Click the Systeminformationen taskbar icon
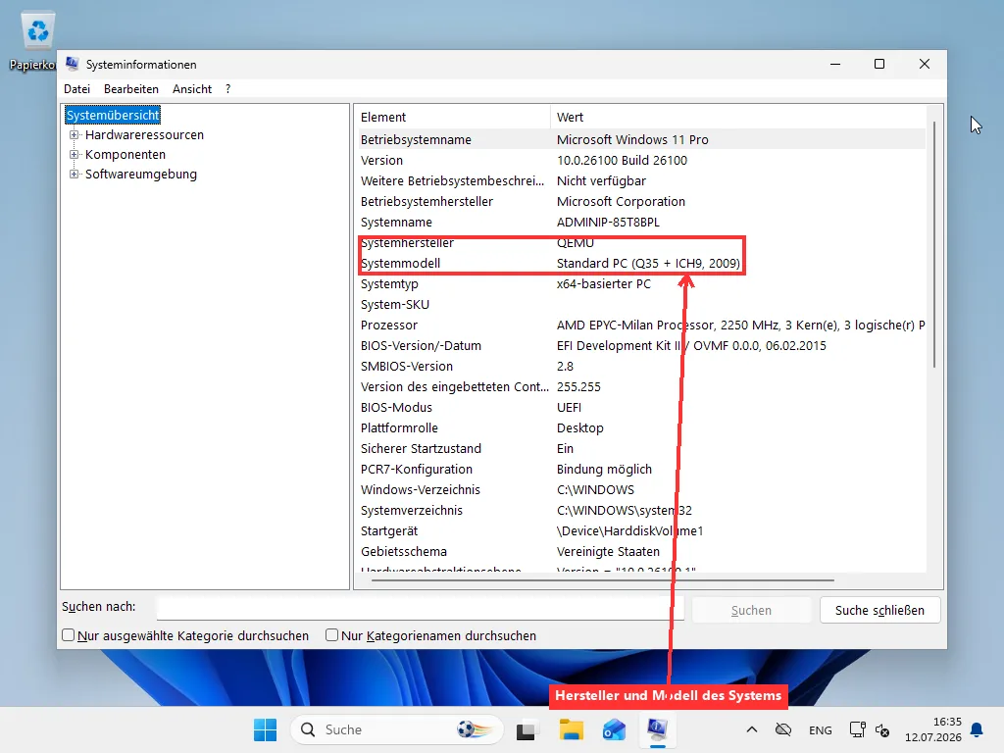Image resolution: width=1004 pixels, height=753 pixels. coord(657,729)
